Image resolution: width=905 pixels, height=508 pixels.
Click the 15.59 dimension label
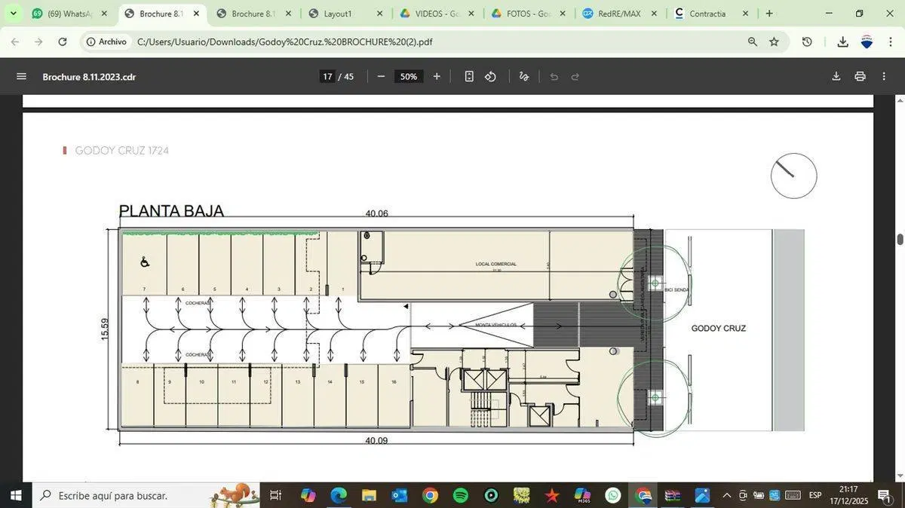coord(105,329)
